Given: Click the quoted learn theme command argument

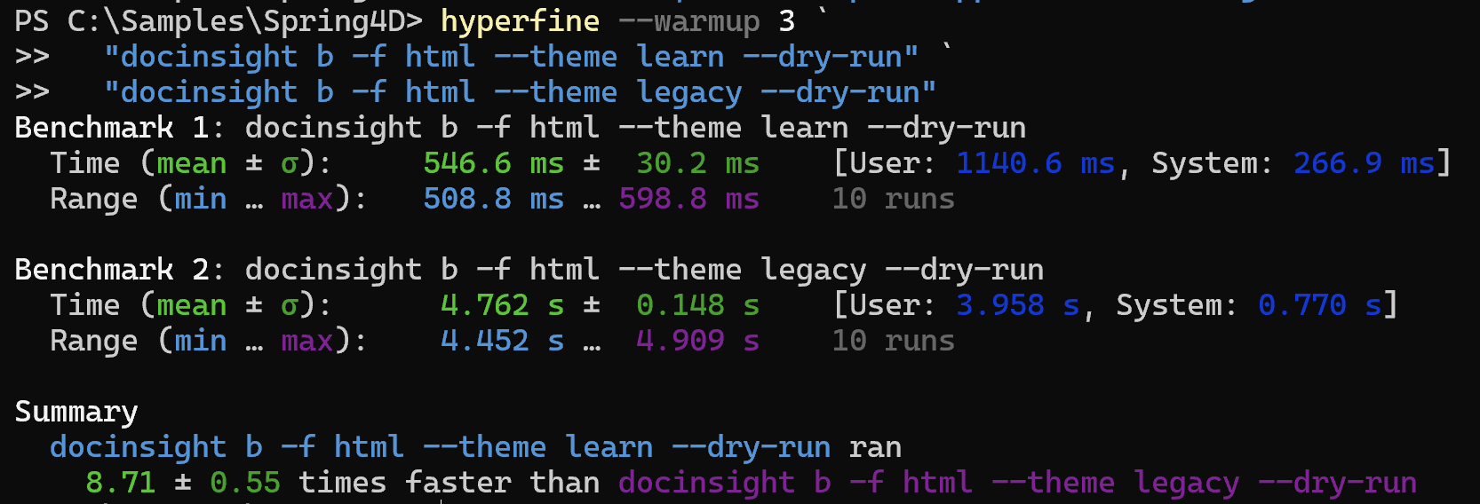Looking at the screenshot, I should click(x=511, y=57).
